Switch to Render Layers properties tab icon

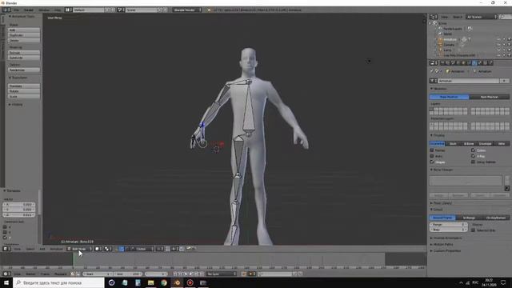coord(448,62)
